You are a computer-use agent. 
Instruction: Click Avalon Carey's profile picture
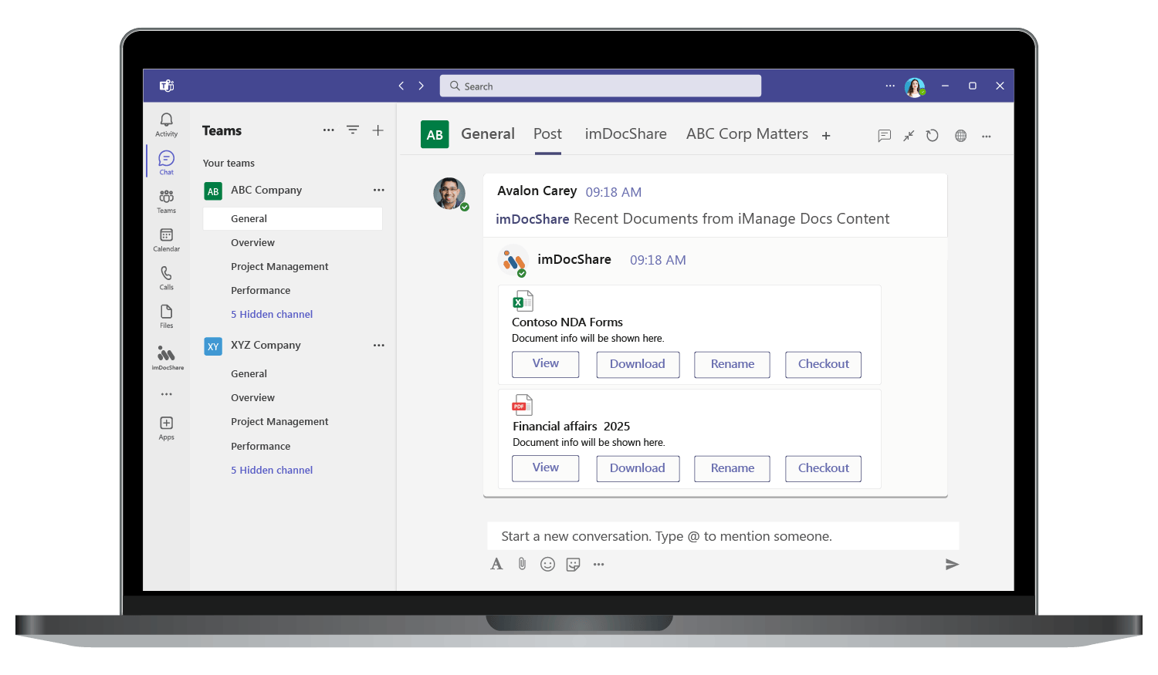pos(449,194)
